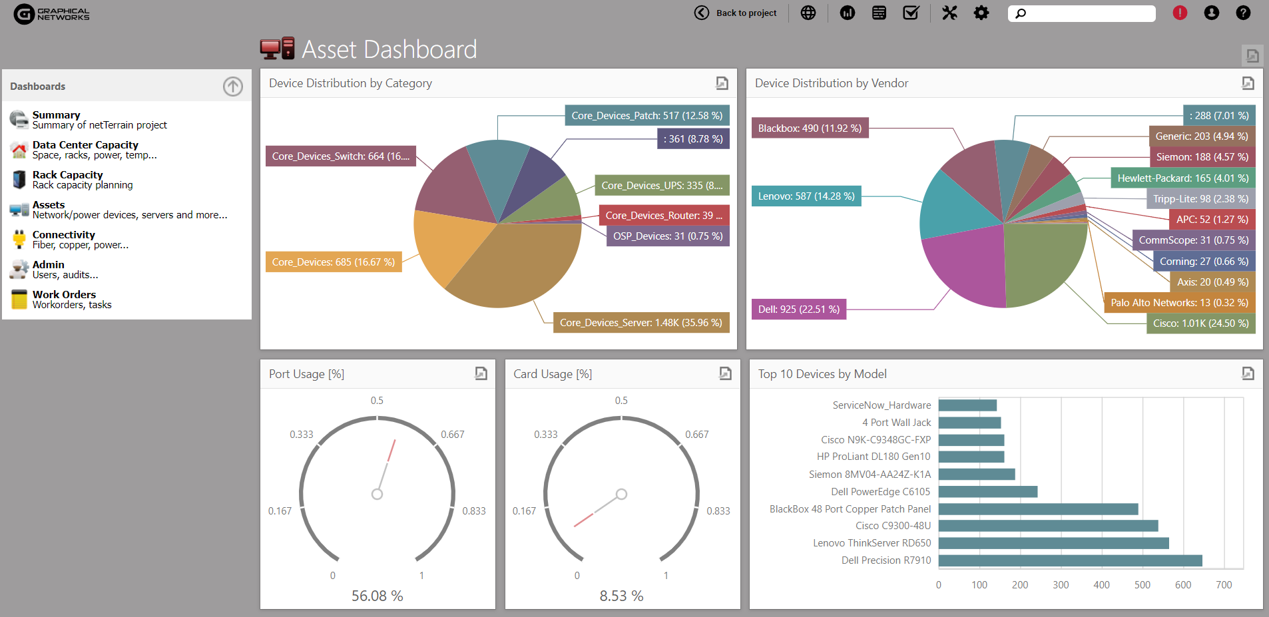This screenshot has width=1269, height=617.
Task: Export the Device Distribution by Category chart
Action: (x=722, y=83)
